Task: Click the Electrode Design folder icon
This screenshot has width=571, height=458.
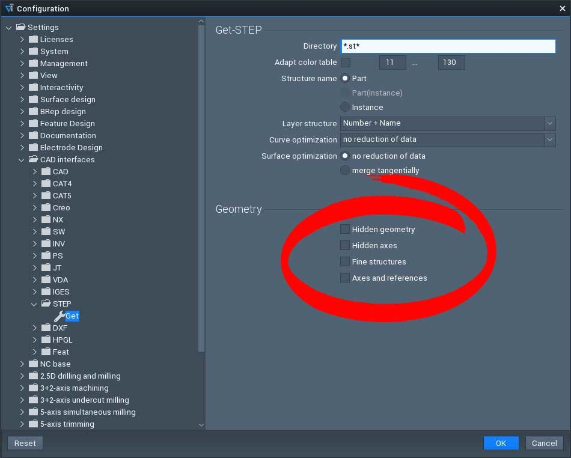Action: coord(33,147)
